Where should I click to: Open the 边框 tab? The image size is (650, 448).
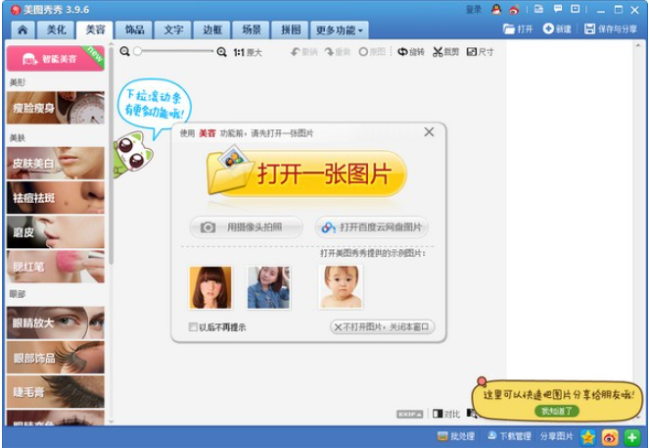point(212,29)
